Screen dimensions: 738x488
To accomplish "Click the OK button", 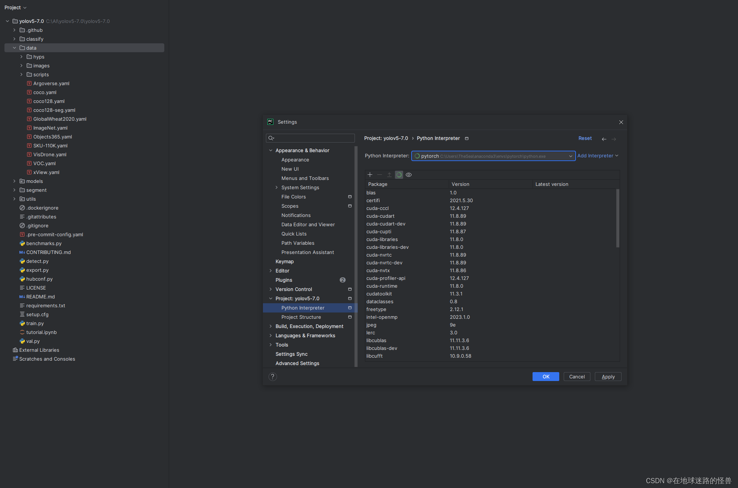I will (x=546, y=377).
